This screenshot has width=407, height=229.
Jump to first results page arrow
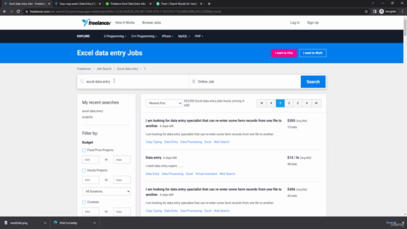tap(261, 103)
